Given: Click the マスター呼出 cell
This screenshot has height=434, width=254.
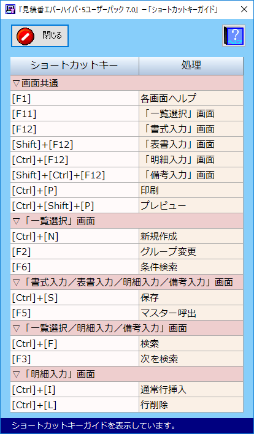Looking at the screenshot, I should 191,313.
